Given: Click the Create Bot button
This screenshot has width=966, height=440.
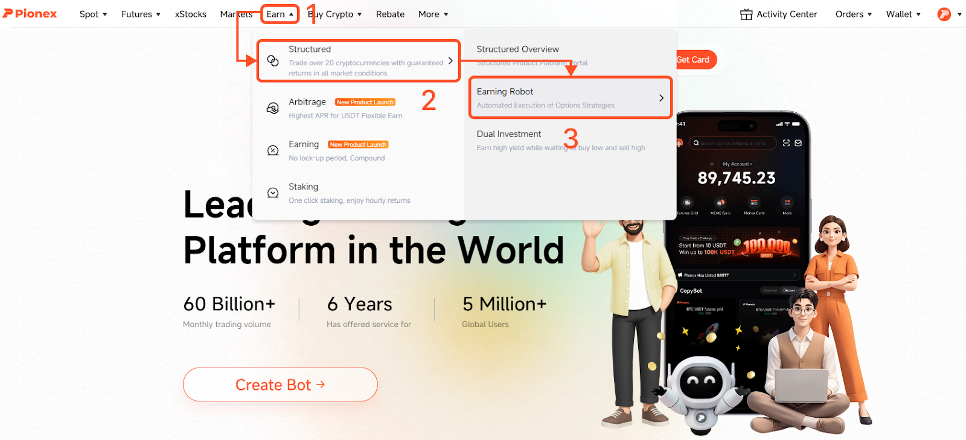Looking at the screenshot, I should 280,384.
